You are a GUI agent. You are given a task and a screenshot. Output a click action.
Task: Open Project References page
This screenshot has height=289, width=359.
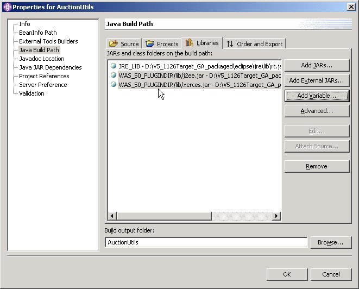click(x=44, y=76)
